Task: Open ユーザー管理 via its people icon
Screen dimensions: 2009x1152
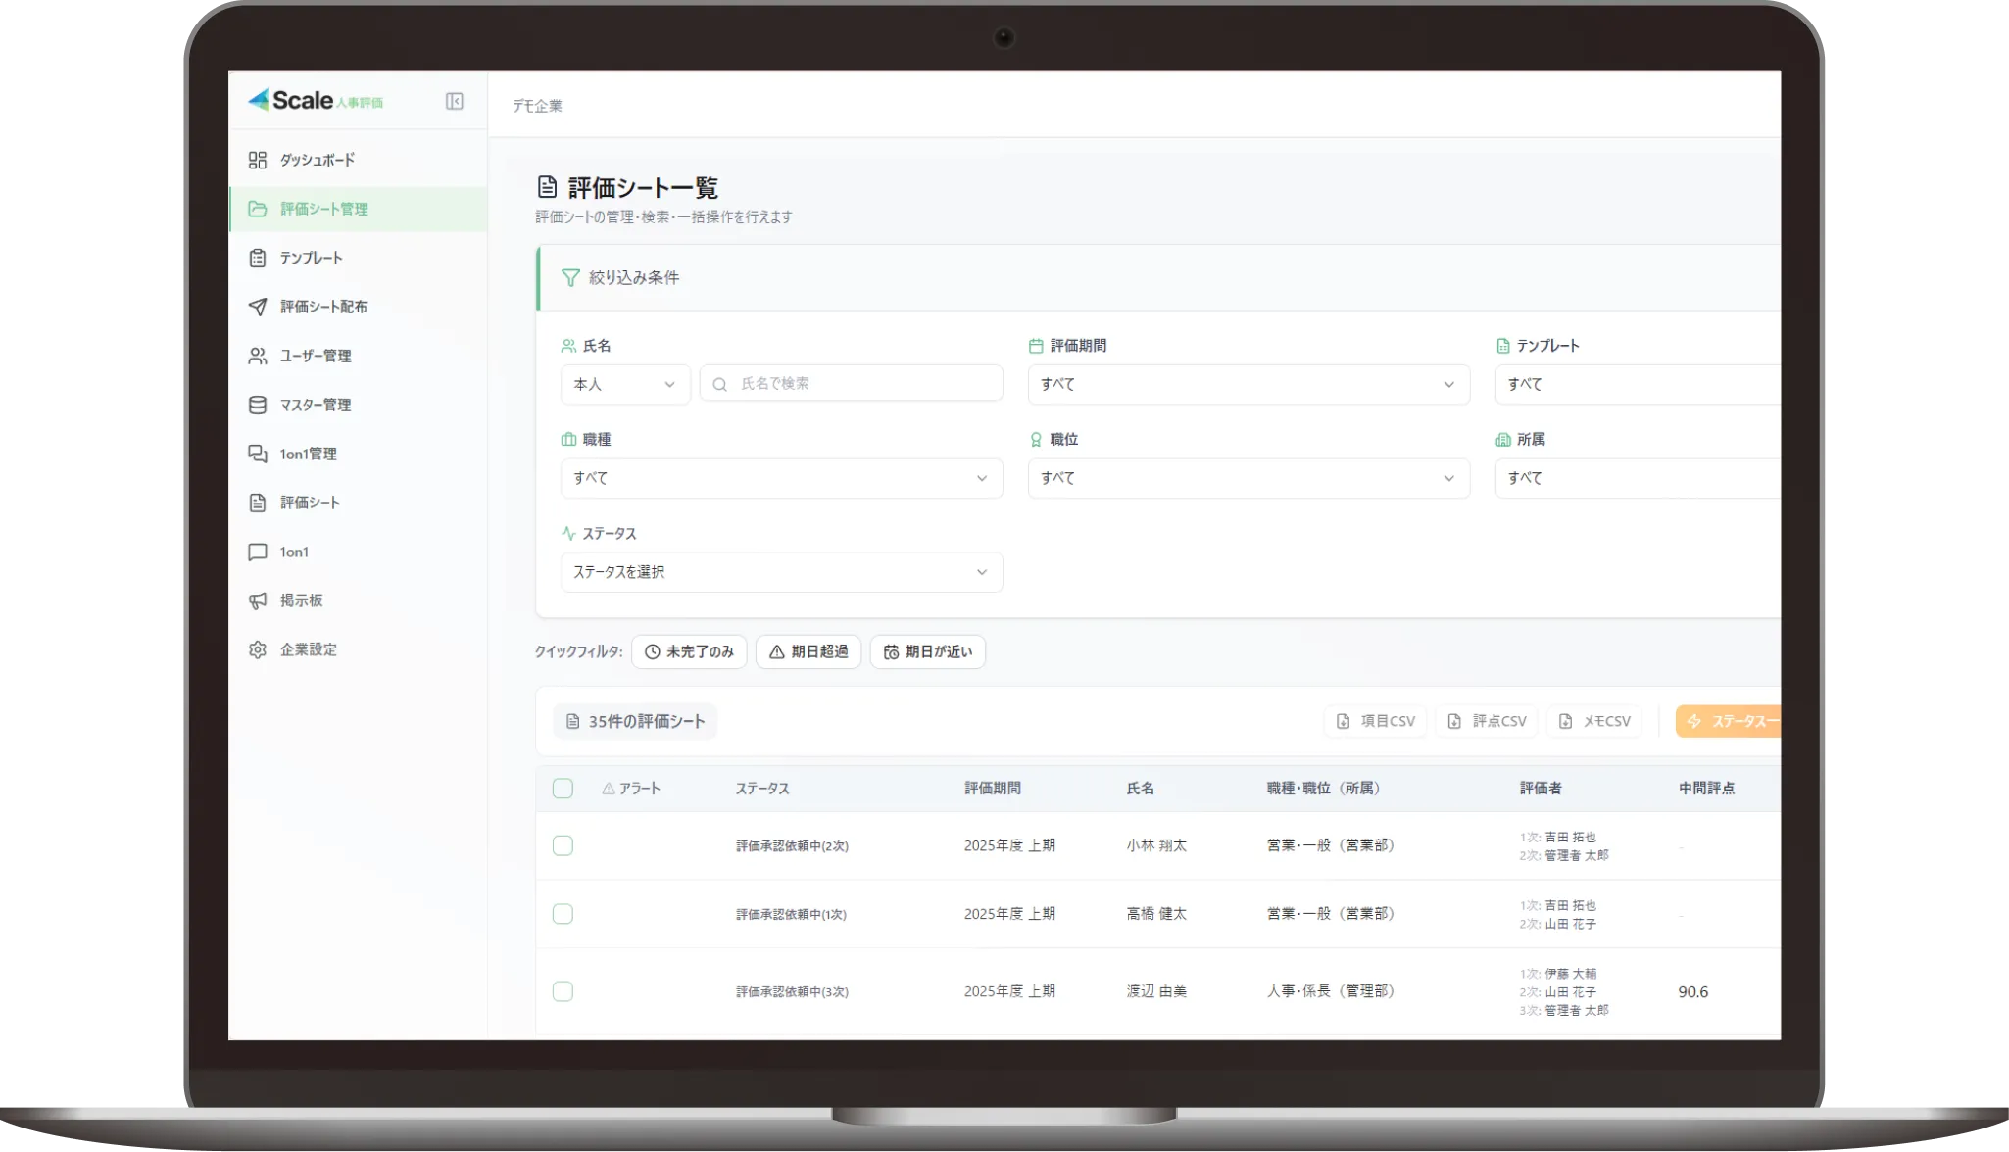Action: point(258,356)
